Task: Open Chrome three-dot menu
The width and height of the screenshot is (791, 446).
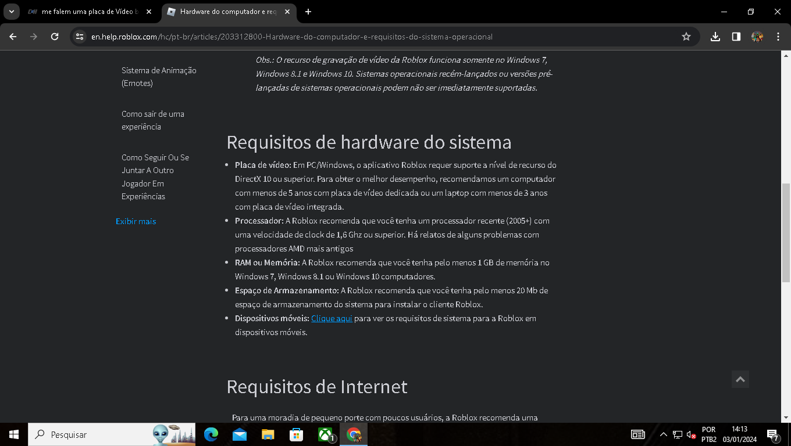Action: click(x=778, y=37)
